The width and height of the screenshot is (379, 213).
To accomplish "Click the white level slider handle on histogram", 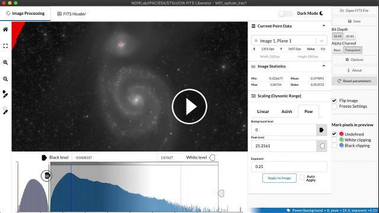I will tap(221, 193).
